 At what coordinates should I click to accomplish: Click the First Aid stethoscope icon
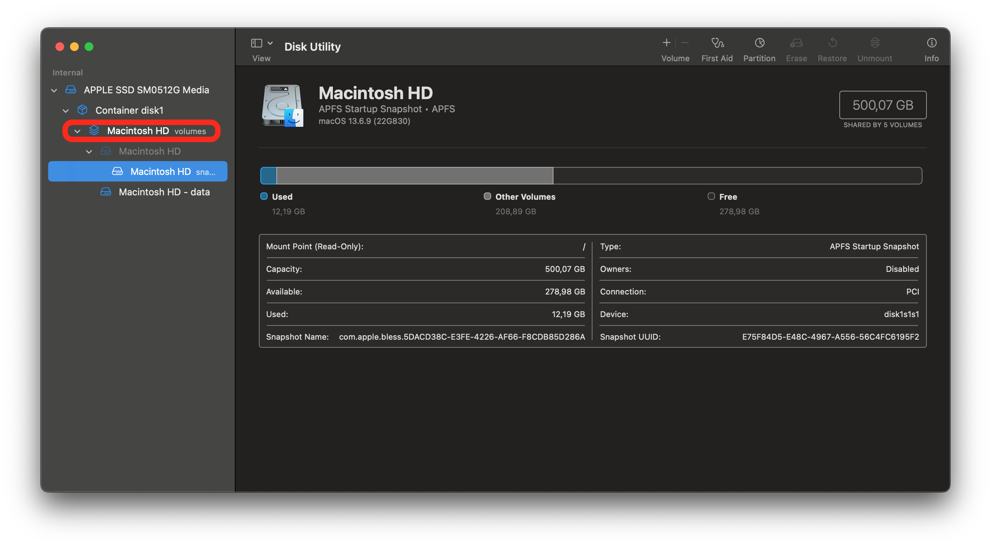[x=717, y=43]
